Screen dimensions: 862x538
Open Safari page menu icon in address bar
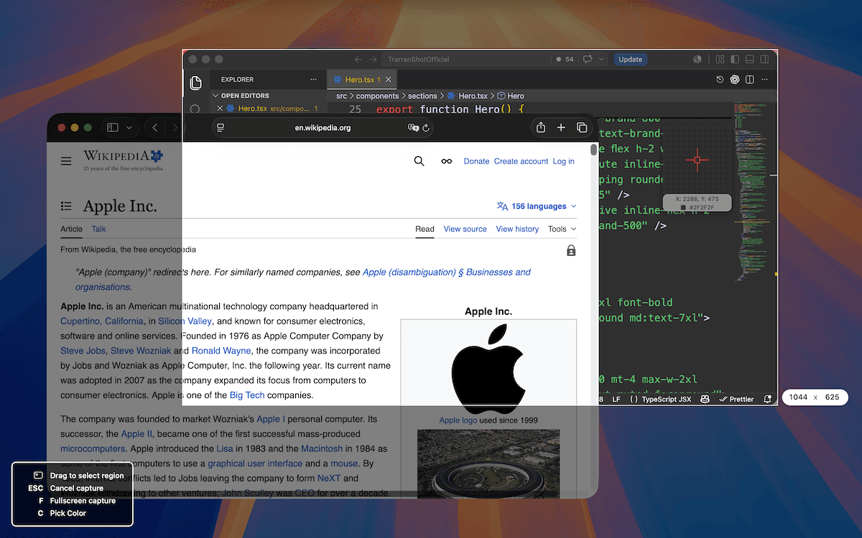pyautogui.click(x=221, y=128)
